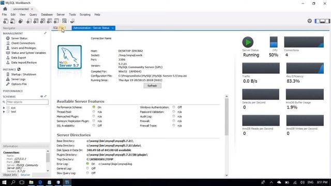Toggle the right sidebar panel icon
Viewport: 331px width, 186px height.
point(327,21)
